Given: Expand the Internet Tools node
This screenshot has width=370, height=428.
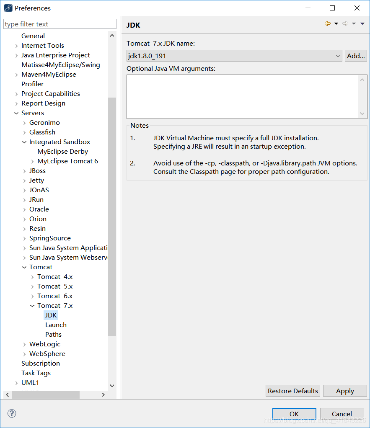Looking at the screenshot, I should 16,46.
